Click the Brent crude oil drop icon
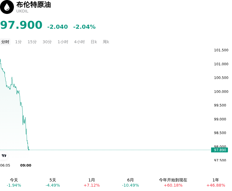This screenshot has height=191, width=232. (7, 7)
